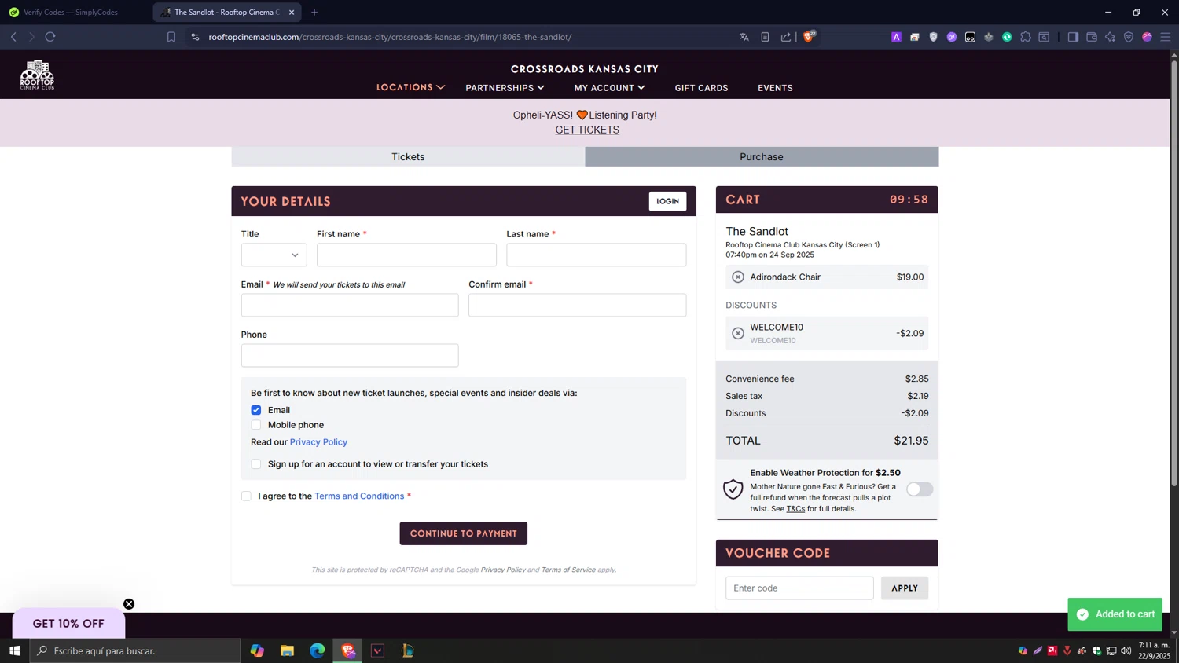This screenshot has height=663, width=1179.
Task: Expand the LOCATIONS menu
Action: 410,87
